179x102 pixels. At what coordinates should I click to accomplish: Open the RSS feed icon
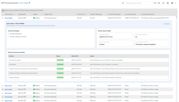pyautogui.click(x=159, y=3)
